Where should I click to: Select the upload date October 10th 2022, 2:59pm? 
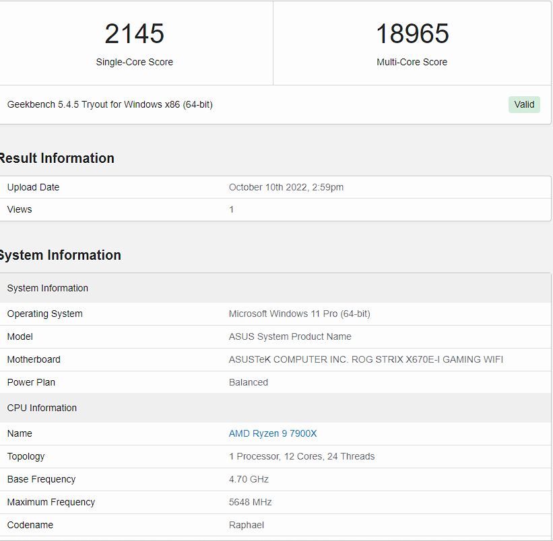pos(286,187)
